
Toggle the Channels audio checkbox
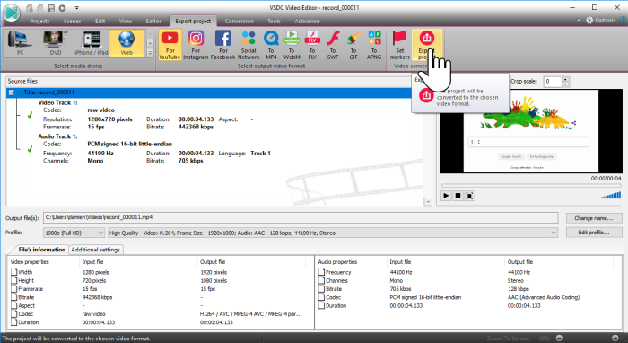321,280
